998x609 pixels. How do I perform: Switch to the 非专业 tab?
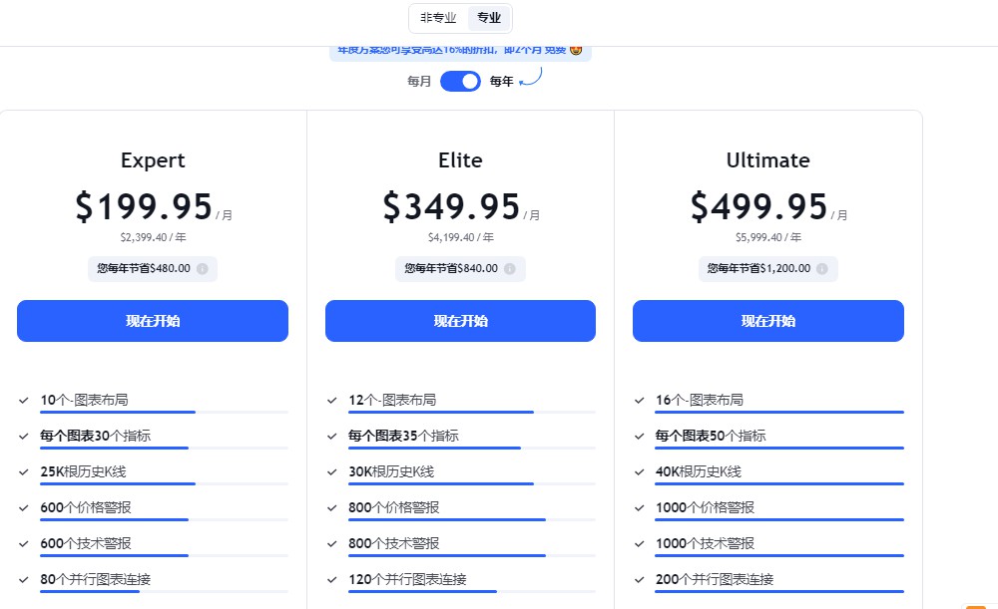[x=436, y=17]
